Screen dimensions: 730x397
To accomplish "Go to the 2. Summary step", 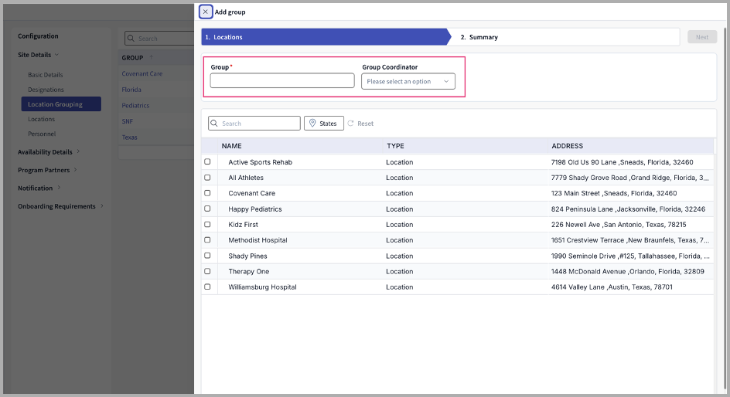I will [x=479, y=37].
